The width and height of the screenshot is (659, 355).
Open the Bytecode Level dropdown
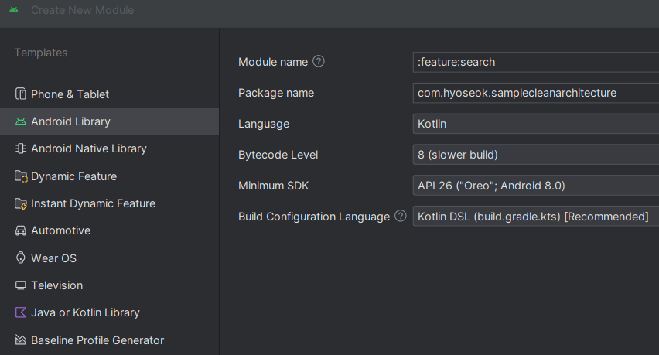[535, 155]
